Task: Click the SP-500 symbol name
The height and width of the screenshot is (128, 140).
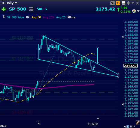Action: pyautogui.click(x=17, y=9)
